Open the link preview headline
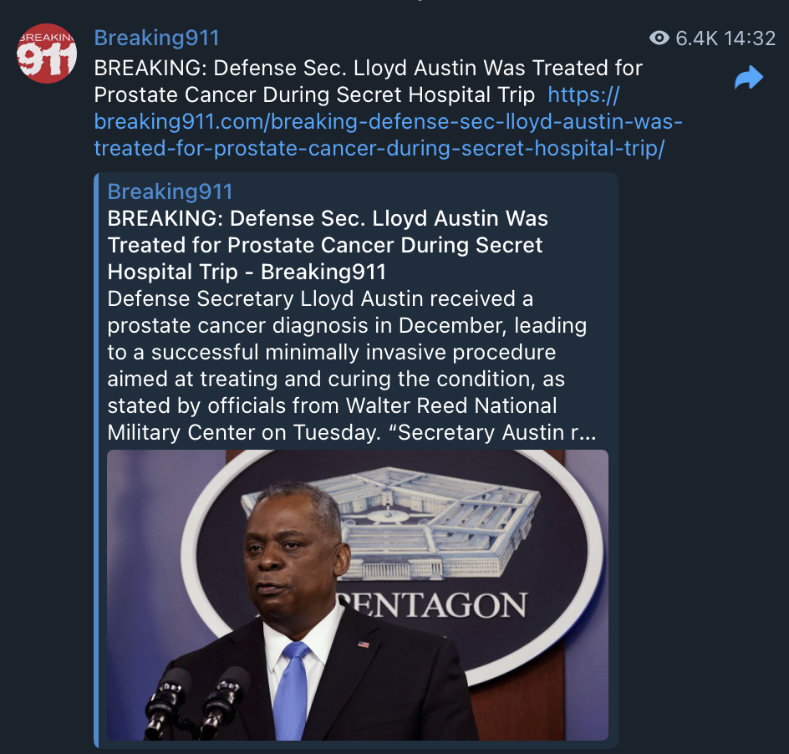 [328, 245]
